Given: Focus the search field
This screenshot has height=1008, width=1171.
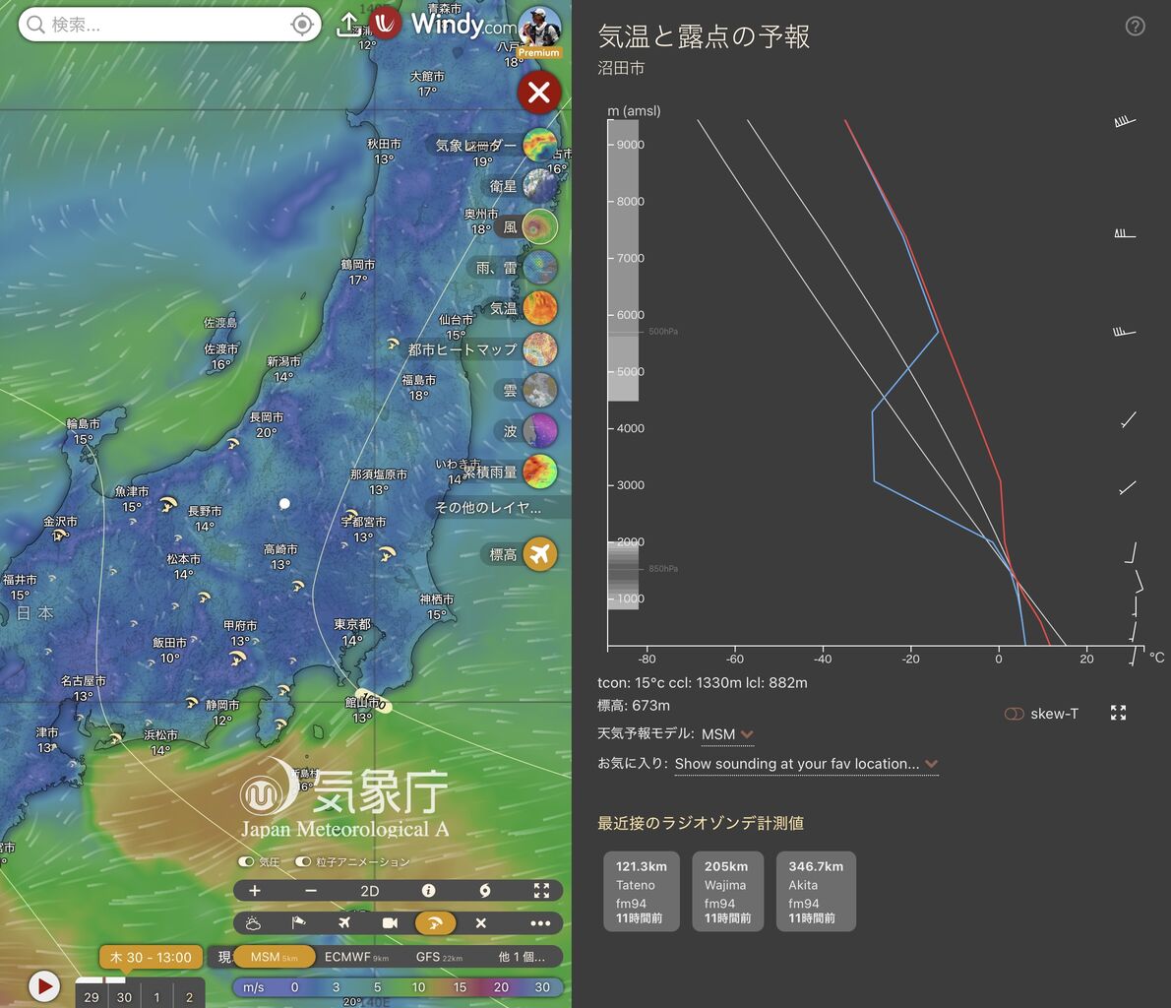Looking at the screenshot, I should [x=170, y=25].
